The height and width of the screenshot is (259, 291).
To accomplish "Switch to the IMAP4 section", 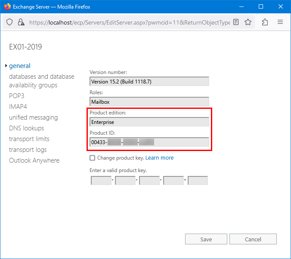I will 18,107.
